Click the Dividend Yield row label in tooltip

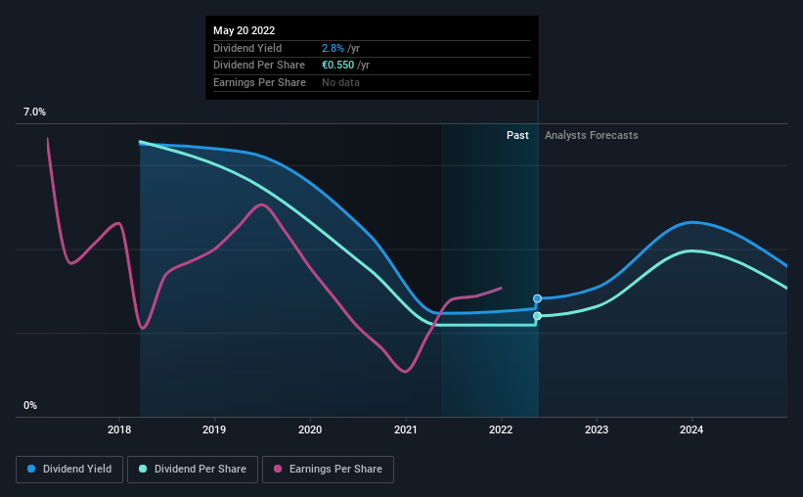point(247,48)
